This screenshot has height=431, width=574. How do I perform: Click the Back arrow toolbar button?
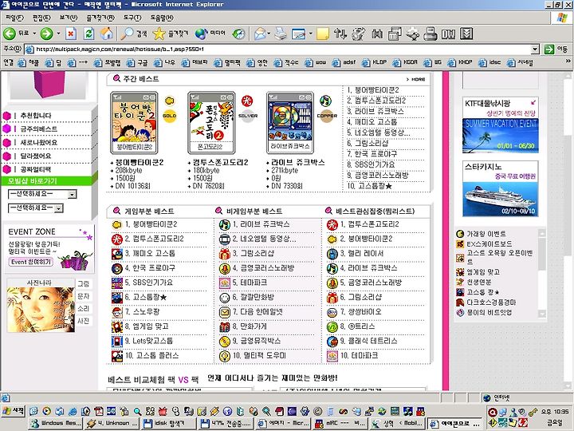pyautogui.click(x=10, y=34)
